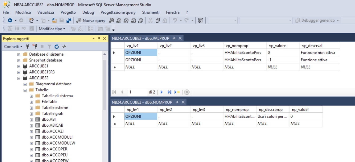The height and width of the screenshot is (162, 355).
Task: Open the Progettazione query menu
Action: coord(118,12)
